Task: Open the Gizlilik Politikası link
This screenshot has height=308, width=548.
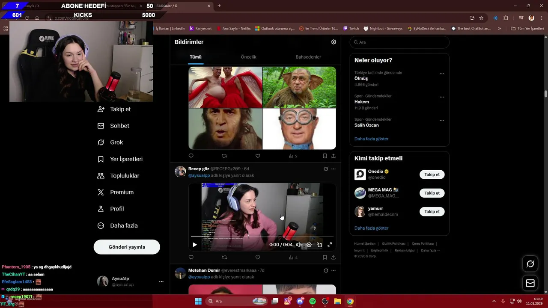Action: [x=393, y=243]
